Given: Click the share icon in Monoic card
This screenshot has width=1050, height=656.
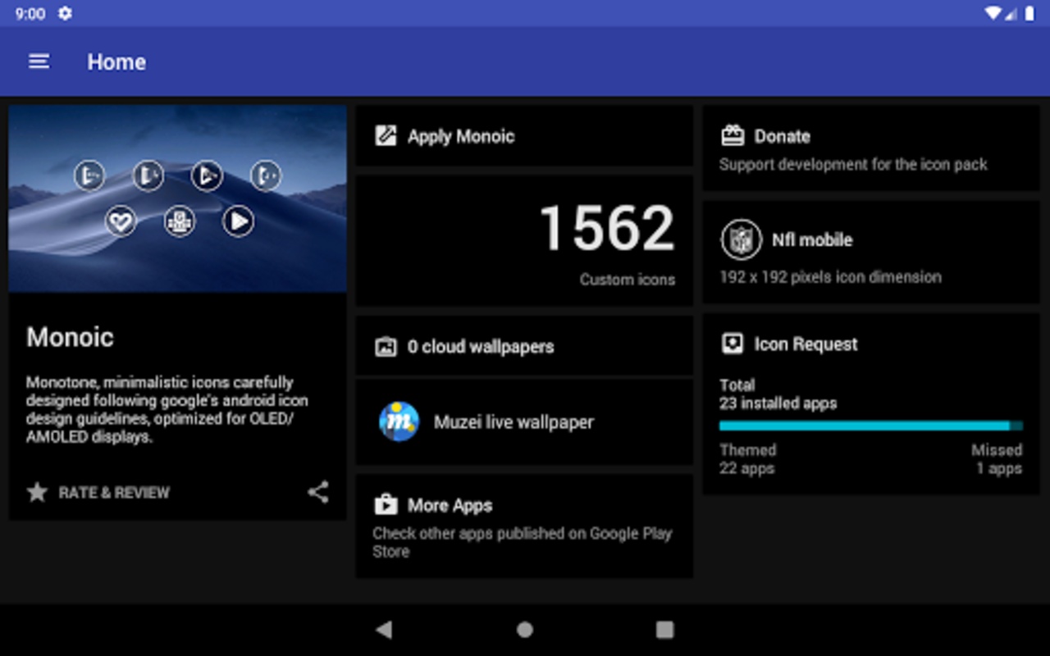Looking at the screenshot, I should point(318,492).
